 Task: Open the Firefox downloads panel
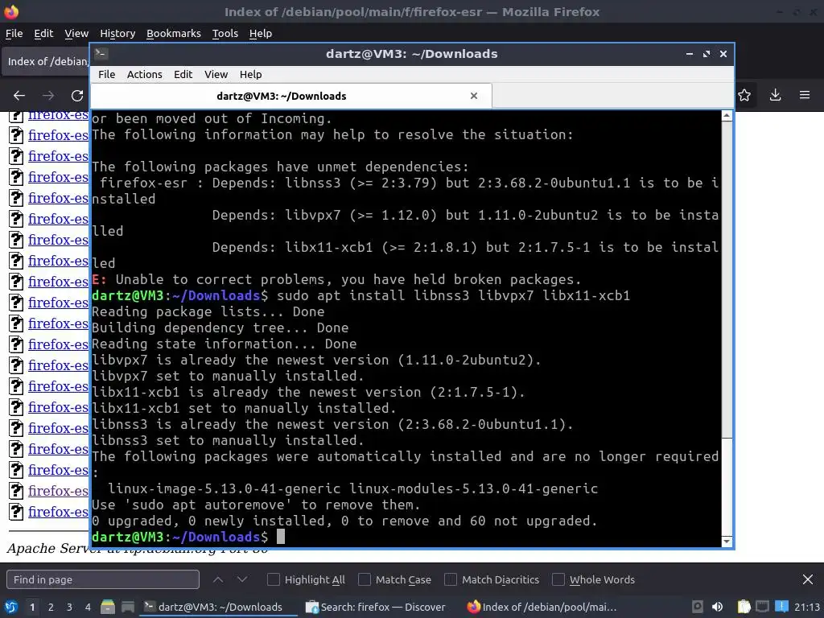775,95
